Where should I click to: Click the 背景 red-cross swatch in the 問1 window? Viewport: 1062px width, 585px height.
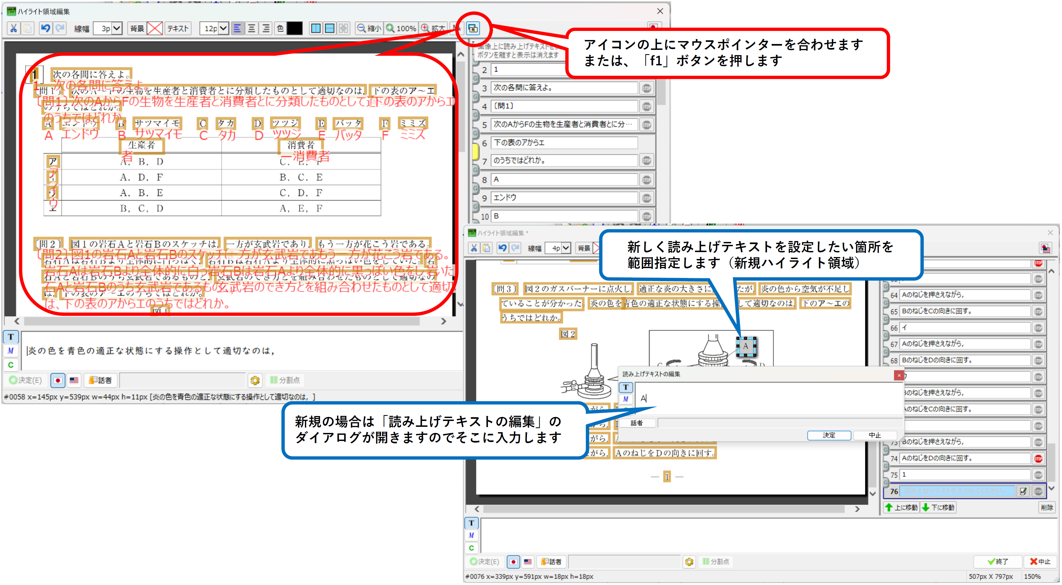point(155,29)
